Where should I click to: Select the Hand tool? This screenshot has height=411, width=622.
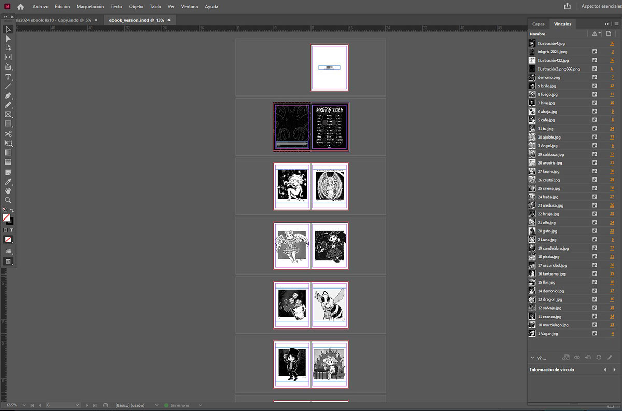[x=8, y=191]
